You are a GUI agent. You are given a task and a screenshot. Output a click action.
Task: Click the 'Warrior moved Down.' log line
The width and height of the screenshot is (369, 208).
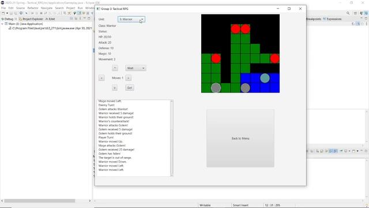coord(112,162)
